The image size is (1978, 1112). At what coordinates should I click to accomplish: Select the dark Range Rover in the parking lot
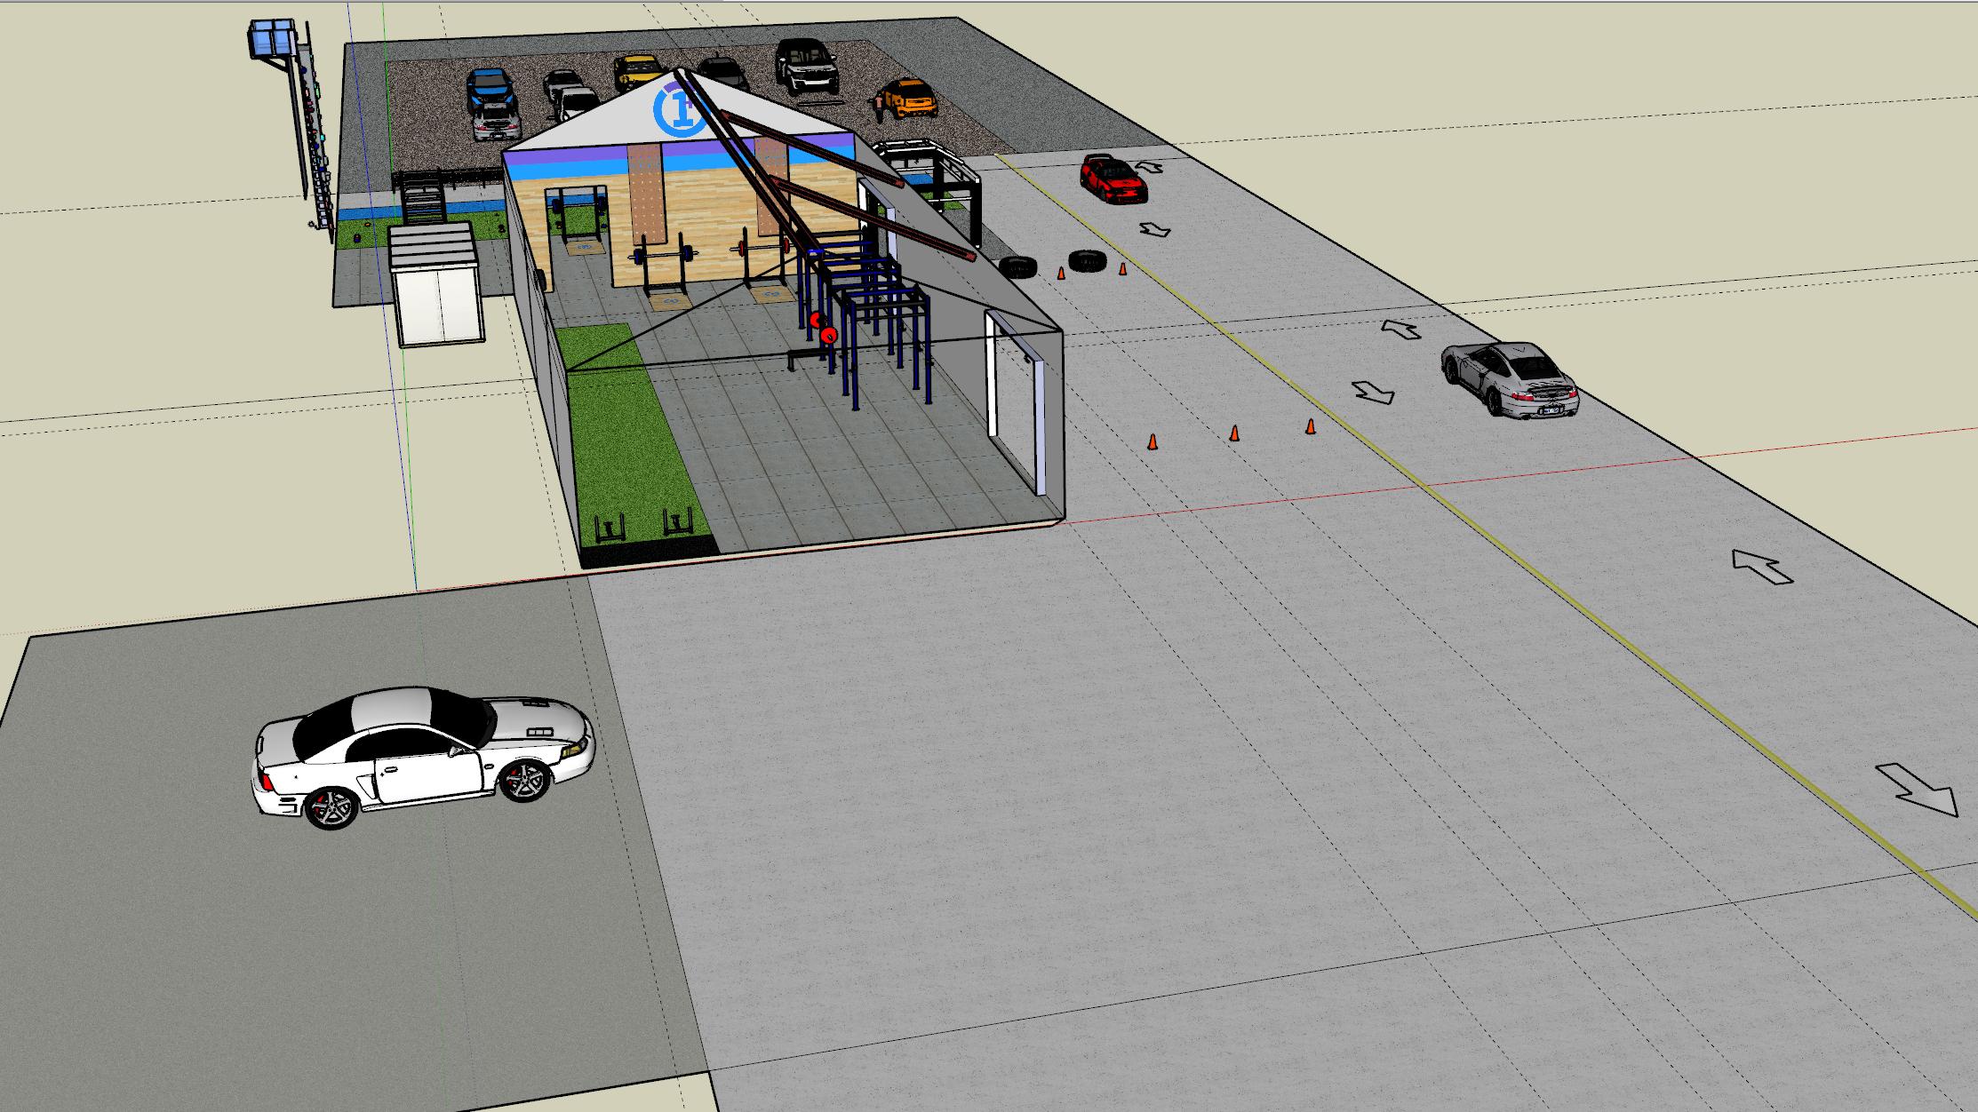click(807, 67)
